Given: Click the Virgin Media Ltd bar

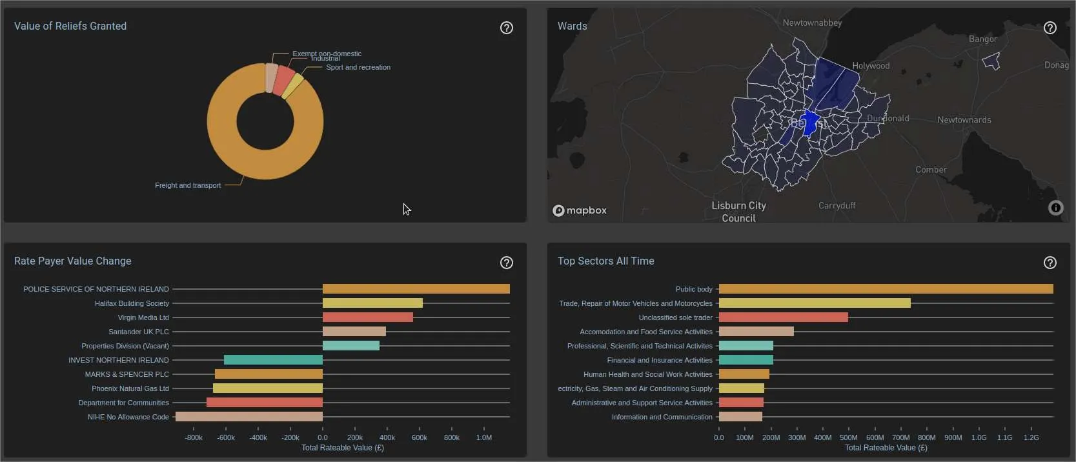Looking at the screenshot, I should coord(368,317).
